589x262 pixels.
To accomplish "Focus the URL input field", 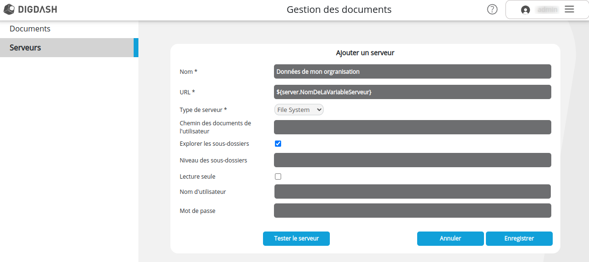I will coord(412,92).
